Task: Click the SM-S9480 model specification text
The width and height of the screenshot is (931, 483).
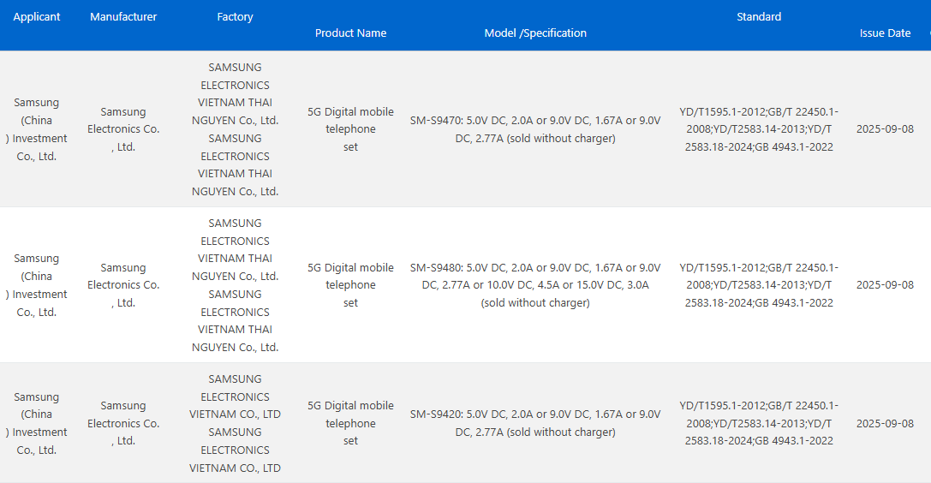Action: click(535, 285)
